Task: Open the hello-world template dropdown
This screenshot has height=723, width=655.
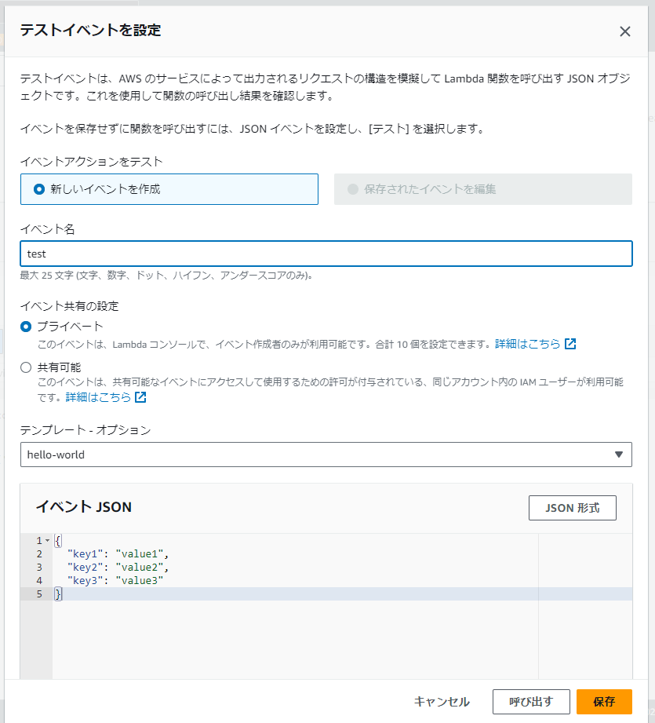Action: tap(326, 455)
